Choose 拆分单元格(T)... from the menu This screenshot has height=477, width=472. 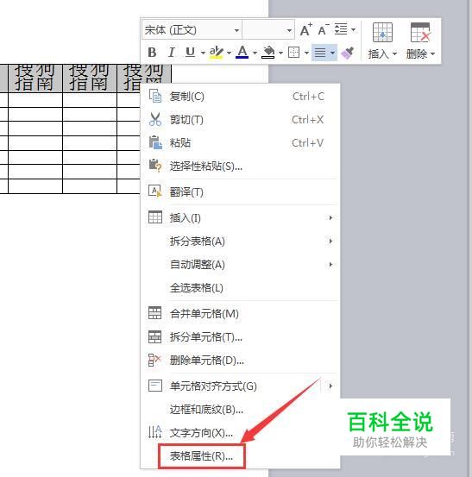(240, 336)
